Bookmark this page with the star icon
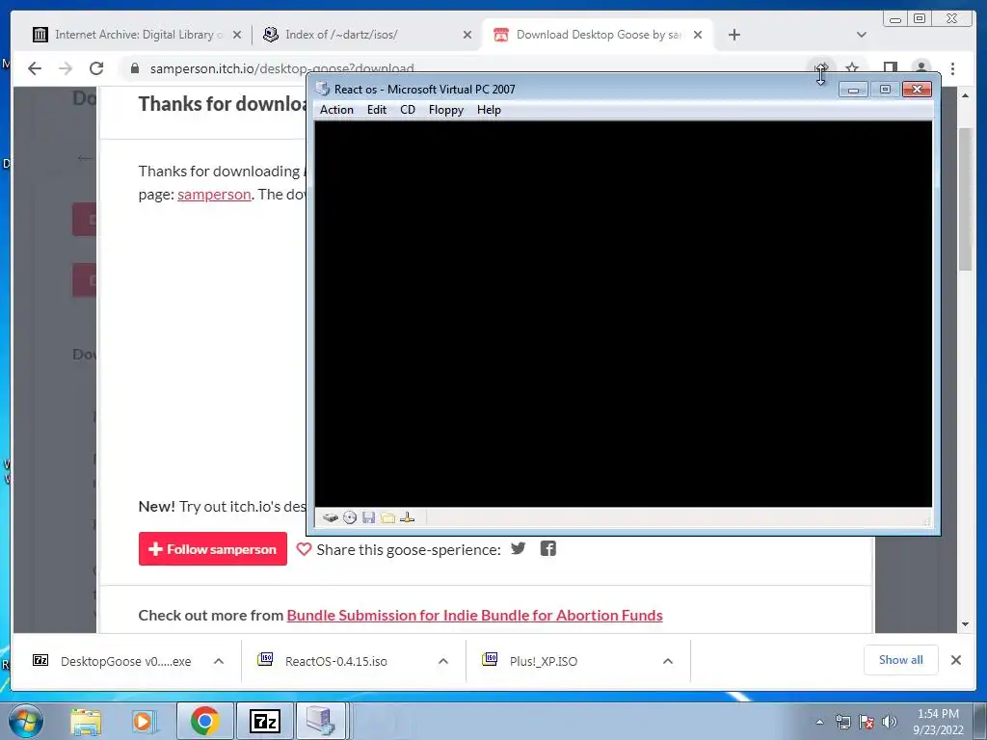The width and height of the screenshot is (987, 740). 852,68
